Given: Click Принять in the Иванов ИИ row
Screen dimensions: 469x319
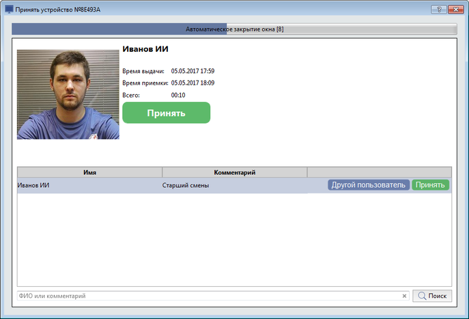Looking at the screenshot, I should [x=430, y=185].
